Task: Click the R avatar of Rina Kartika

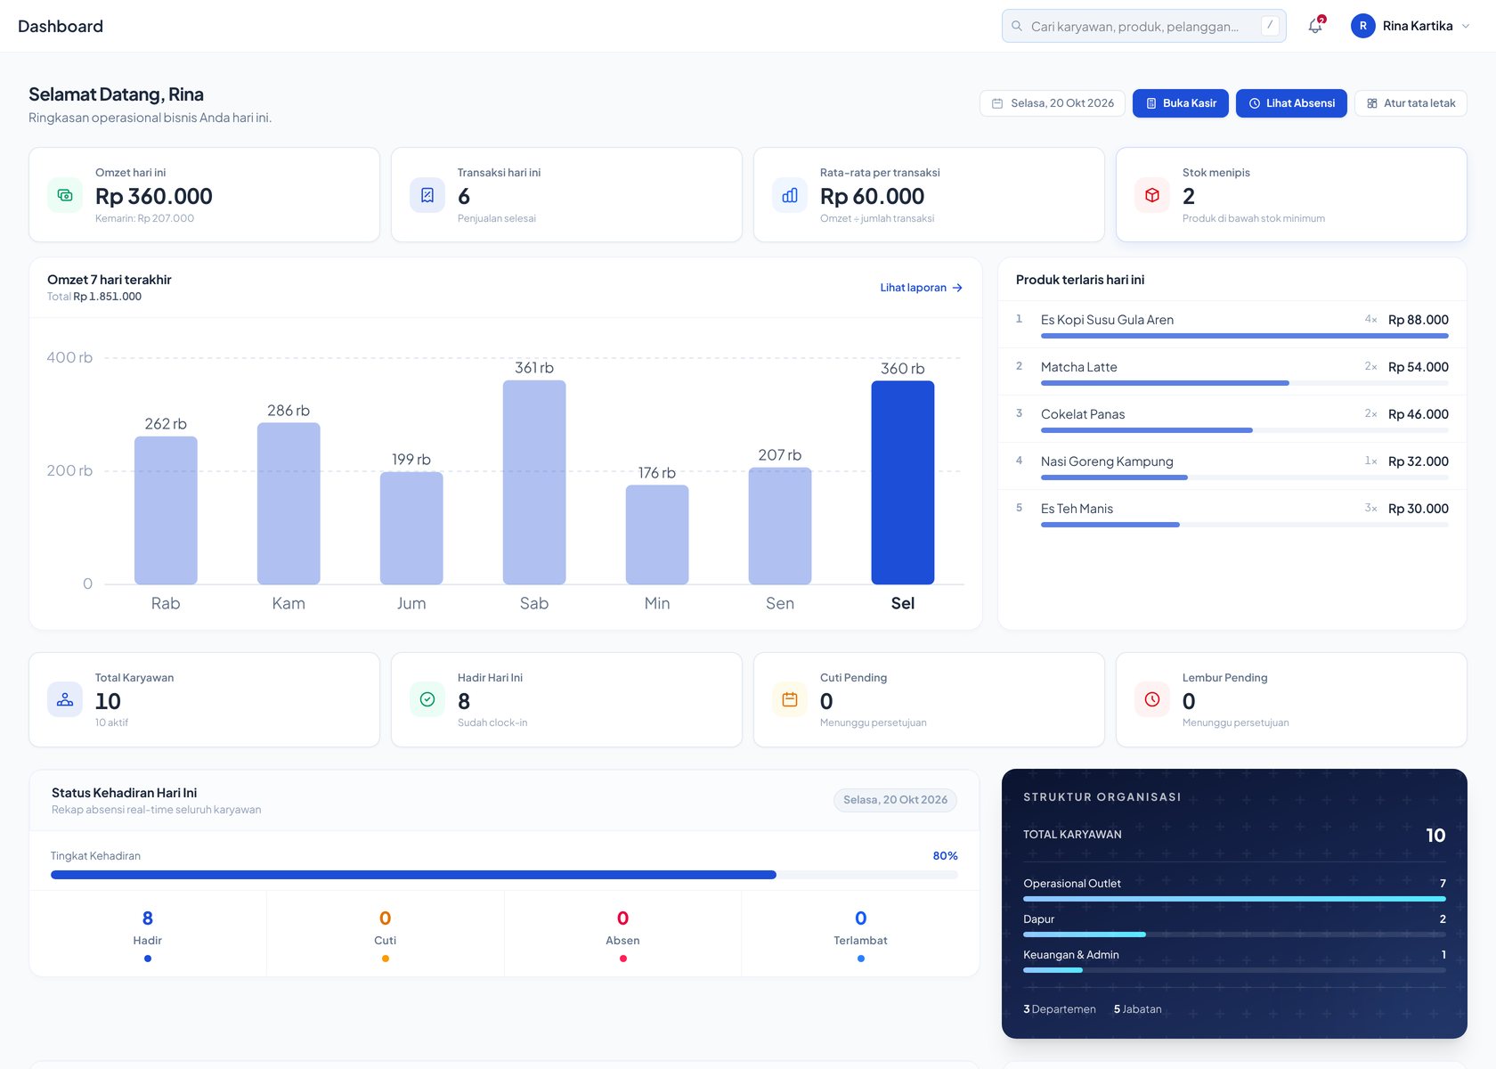Action: [x=1362, y=26]
